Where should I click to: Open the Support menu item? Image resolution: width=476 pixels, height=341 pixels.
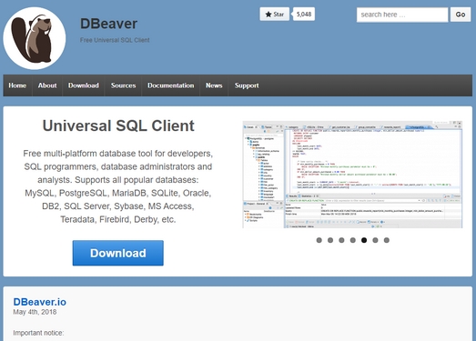247,85
